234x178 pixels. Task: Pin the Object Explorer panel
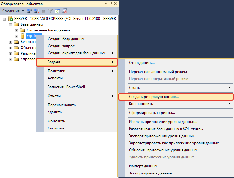111,3
